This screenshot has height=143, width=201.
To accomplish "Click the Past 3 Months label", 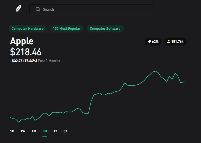I will tap(49, 61).
